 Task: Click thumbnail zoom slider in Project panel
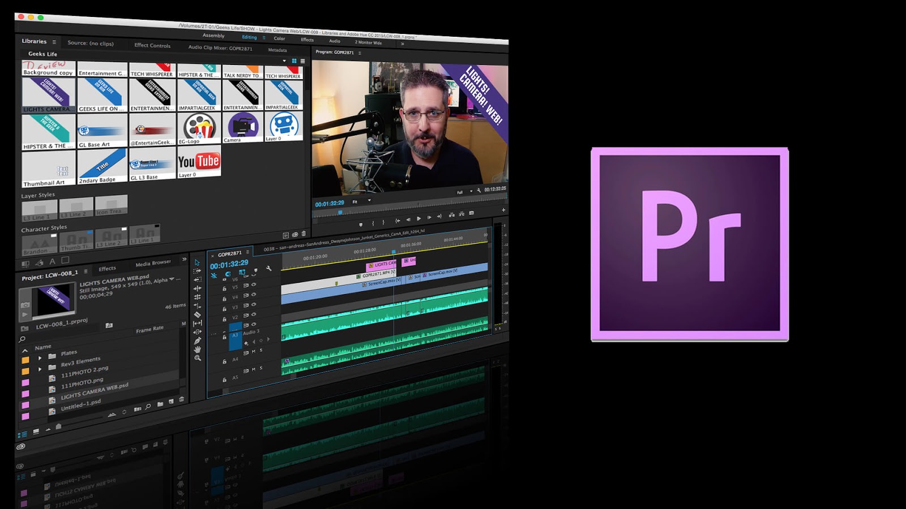(x=58, y=426)
